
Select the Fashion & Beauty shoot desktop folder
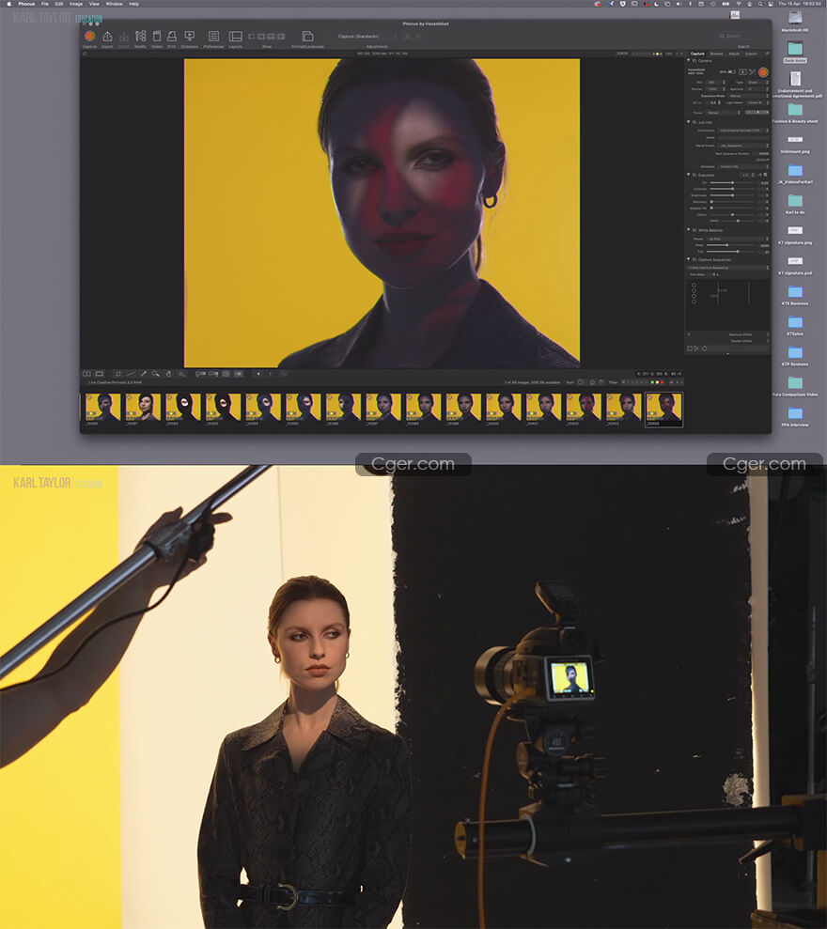[795, 113]
